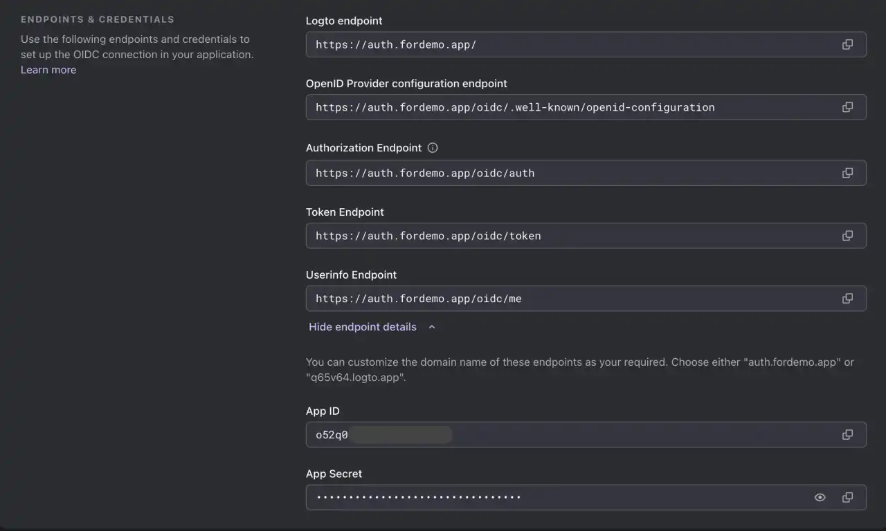
Task: Click the OpenID configuration endpoint field
Action: pyautogui.click(x=554, y=107)
